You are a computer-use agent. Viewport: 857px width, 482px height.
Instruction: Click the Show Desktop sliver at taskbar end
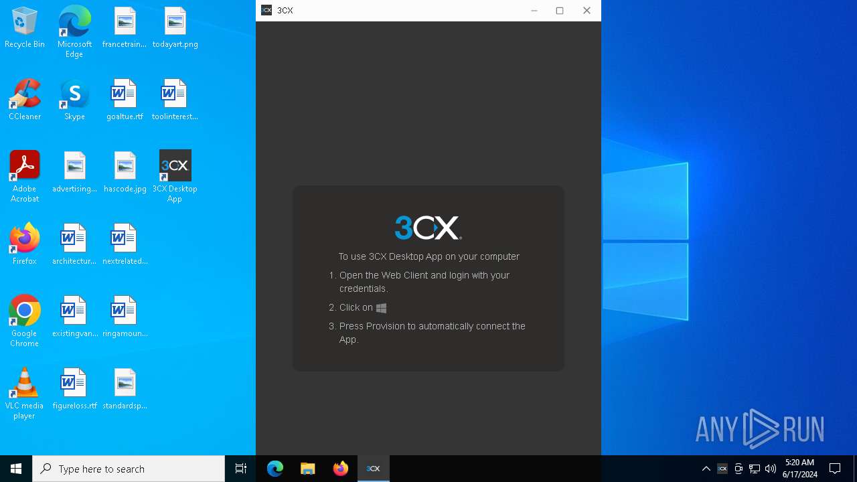pos(855,469)
